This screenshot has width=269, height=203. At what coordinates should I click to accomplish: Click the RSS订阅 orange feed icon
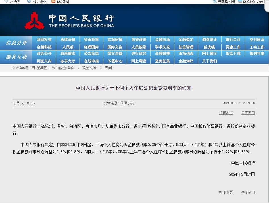53,1
